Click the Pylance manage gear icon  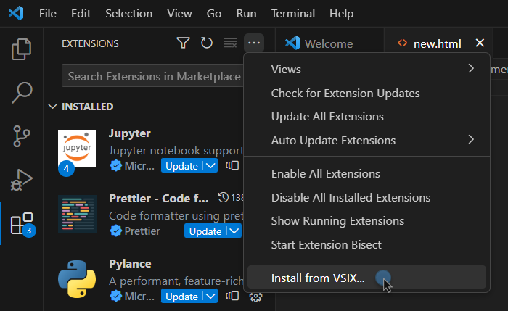pos(255,296)
